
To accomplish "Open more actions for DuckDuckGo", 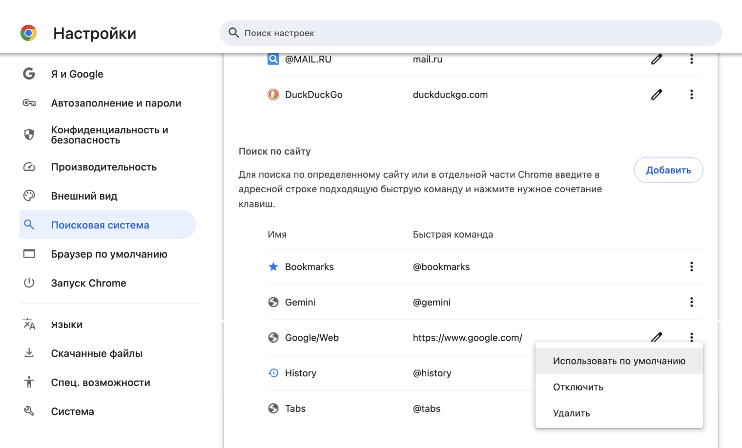I will click(691, 95).
